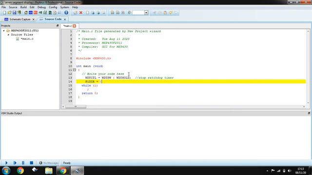The width and height of the screenshot is (312, 175).
Task: Click the No Messages status indicator
Action: [x=49, y=163]
